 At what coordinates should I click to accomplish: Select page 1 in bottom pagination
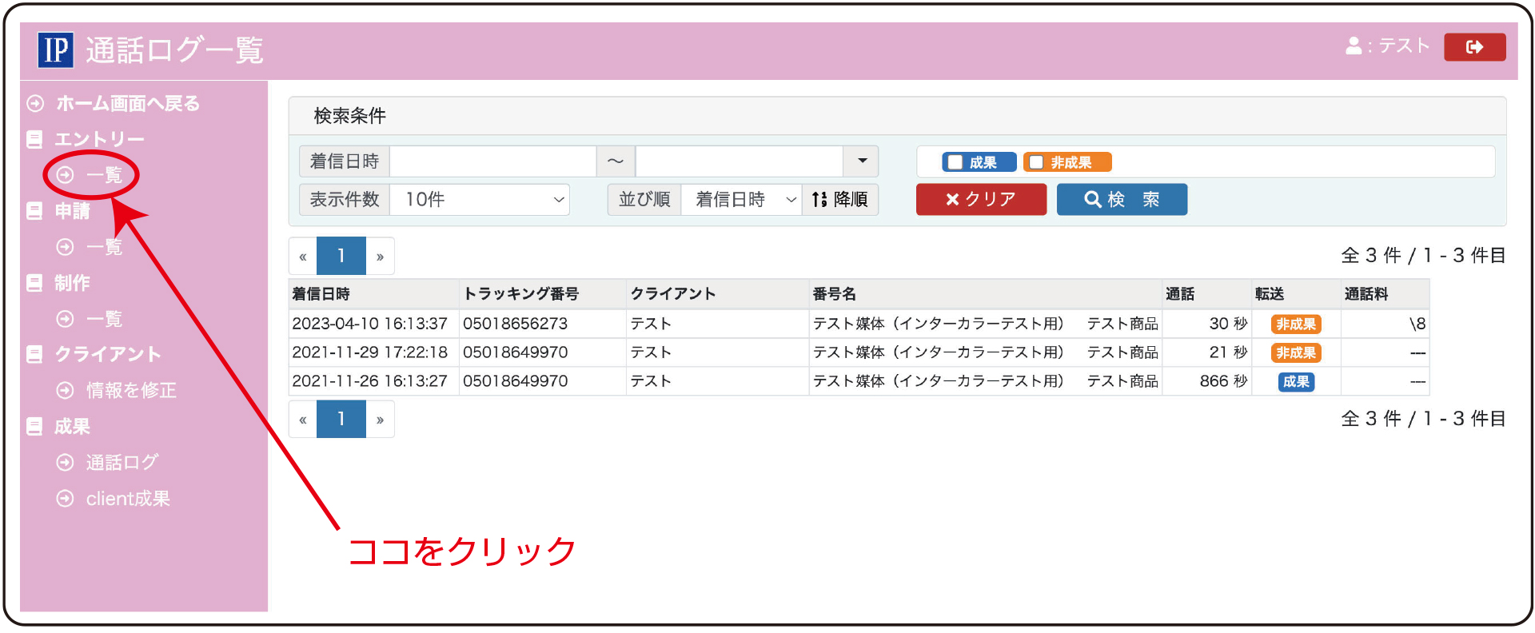tap(341, 419)
